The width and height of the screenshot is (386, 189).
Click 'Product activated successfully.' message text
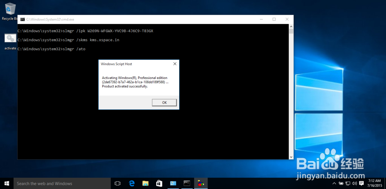pos(125,86)
